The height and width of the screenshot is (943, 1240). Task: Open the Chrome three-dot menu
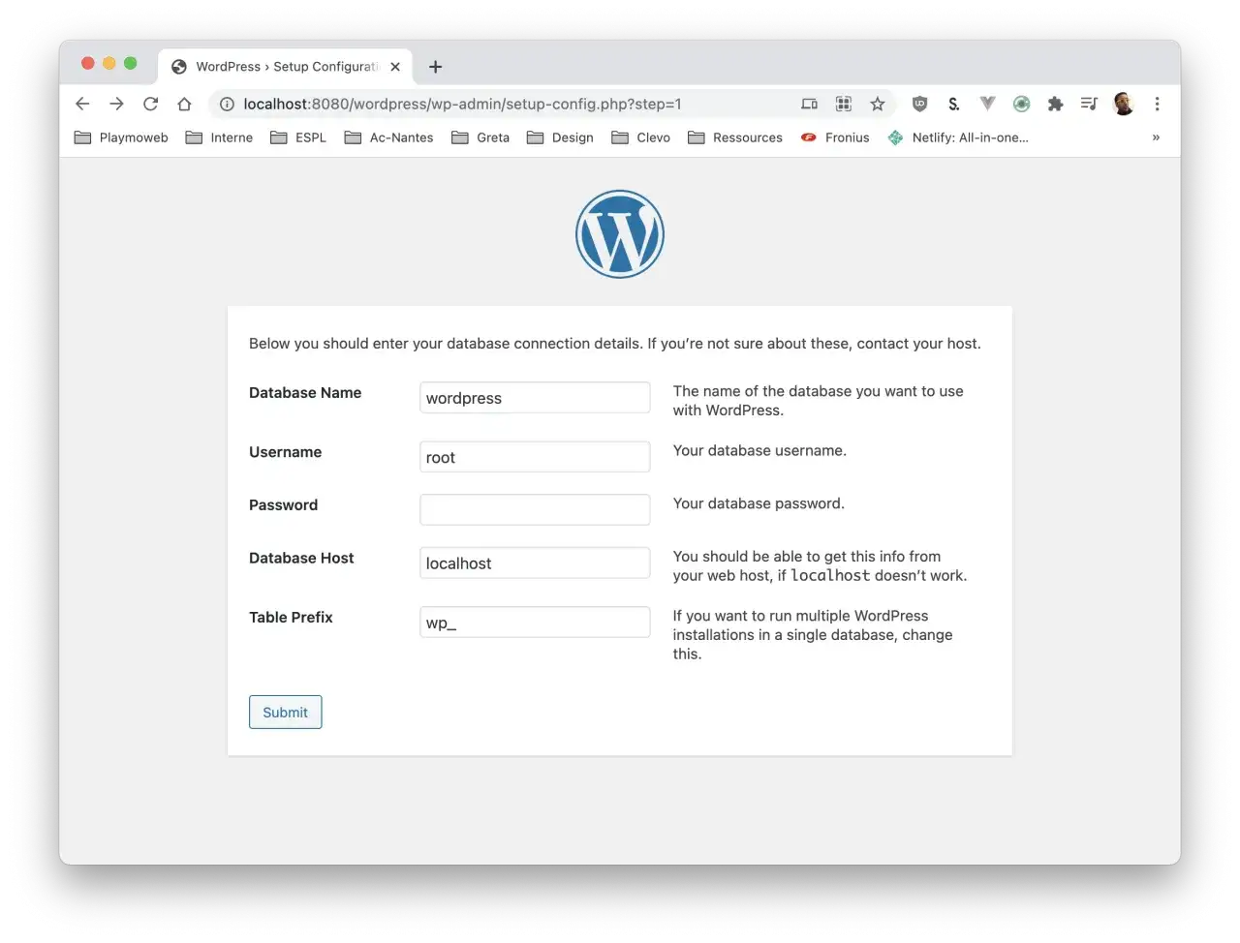click(x=1157, y=104)
